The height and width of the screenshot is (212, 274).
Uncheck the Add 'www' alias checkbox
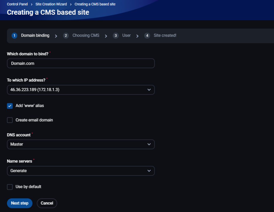pyautogui.click(x=10, y=106)
